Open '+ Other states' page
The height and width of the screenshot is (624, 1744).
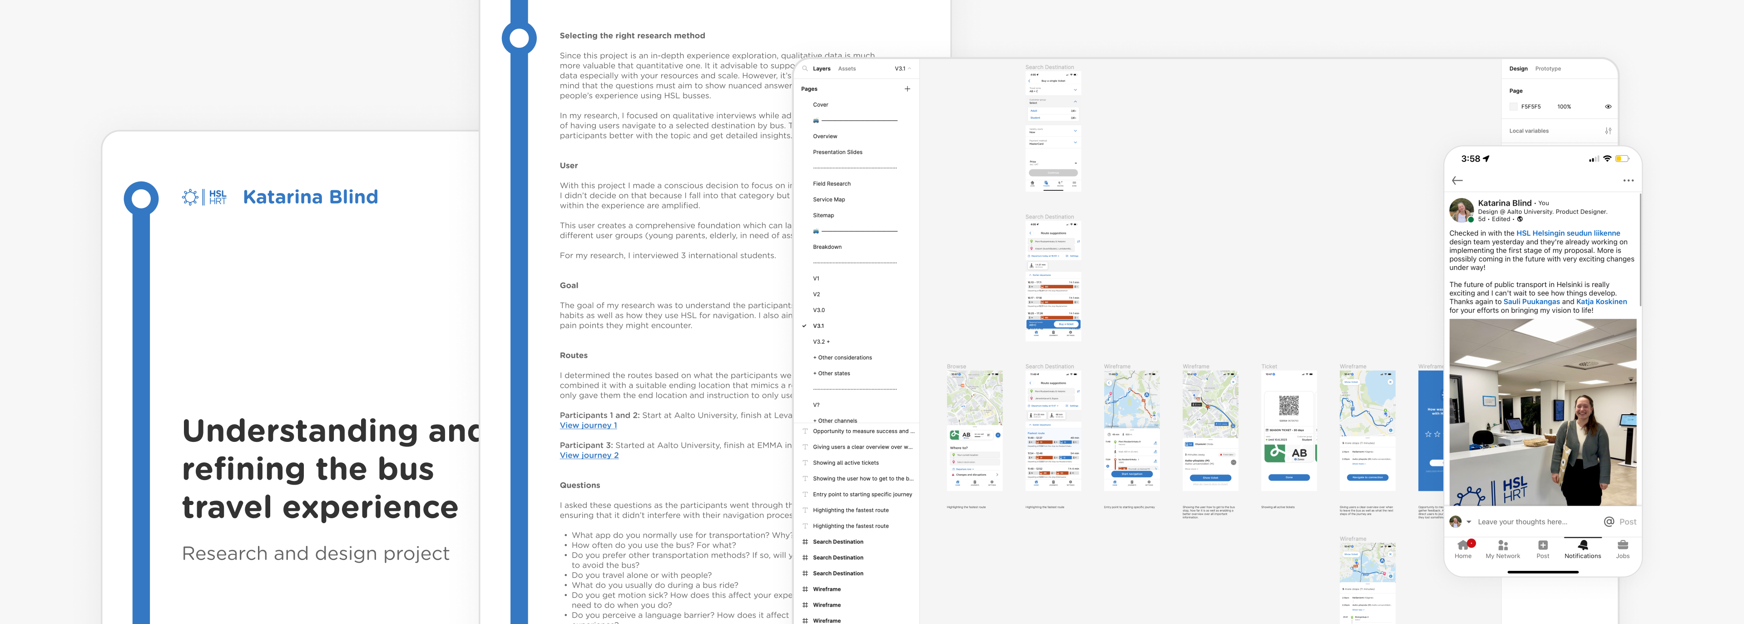pyautogui.click(x=832, y=373)
